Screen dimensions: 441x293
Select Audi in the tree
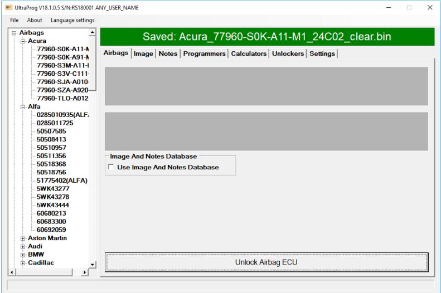pos(35,246)
